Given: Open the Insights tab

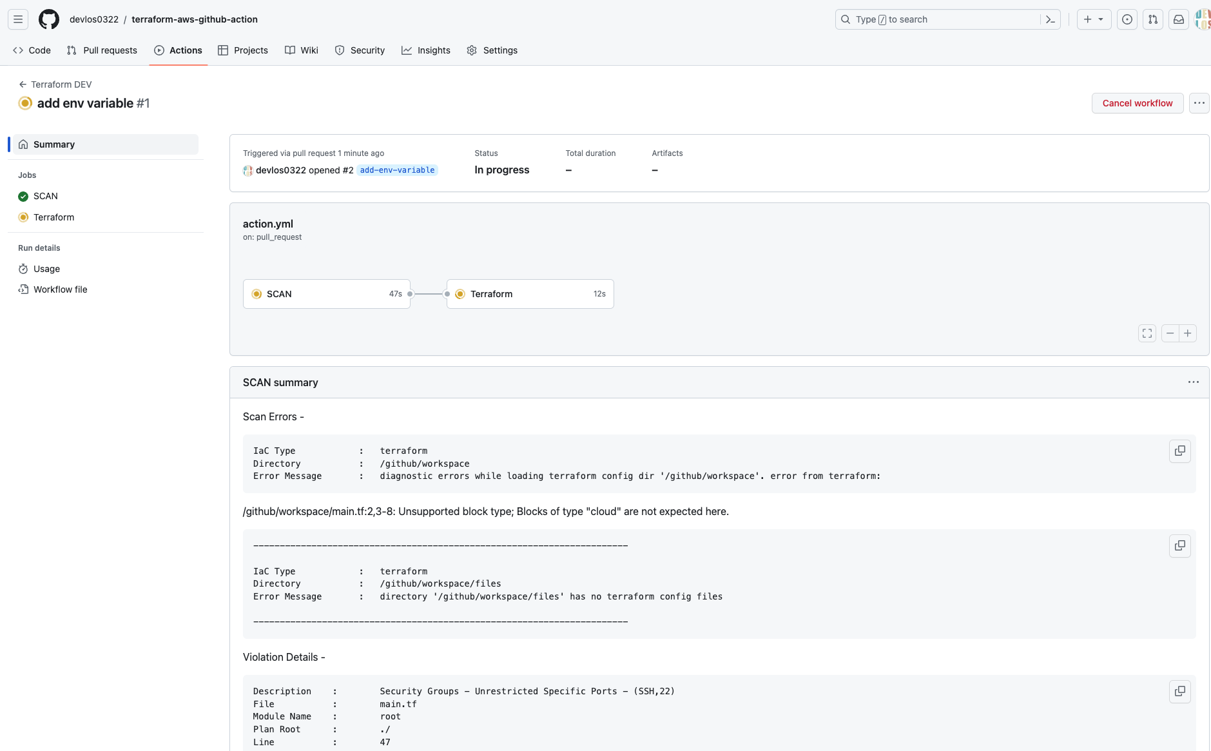Looking at the screenshot, I should (x=426, y=50).
